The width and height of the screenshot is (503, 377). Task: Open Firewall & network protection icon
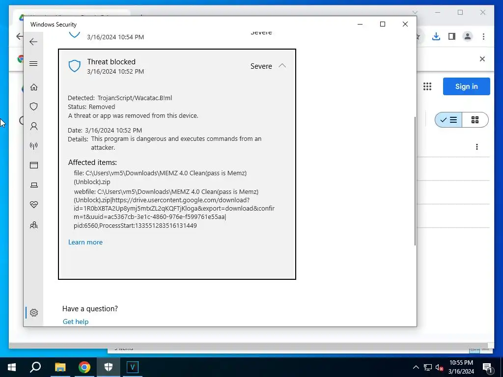point(34,146)
